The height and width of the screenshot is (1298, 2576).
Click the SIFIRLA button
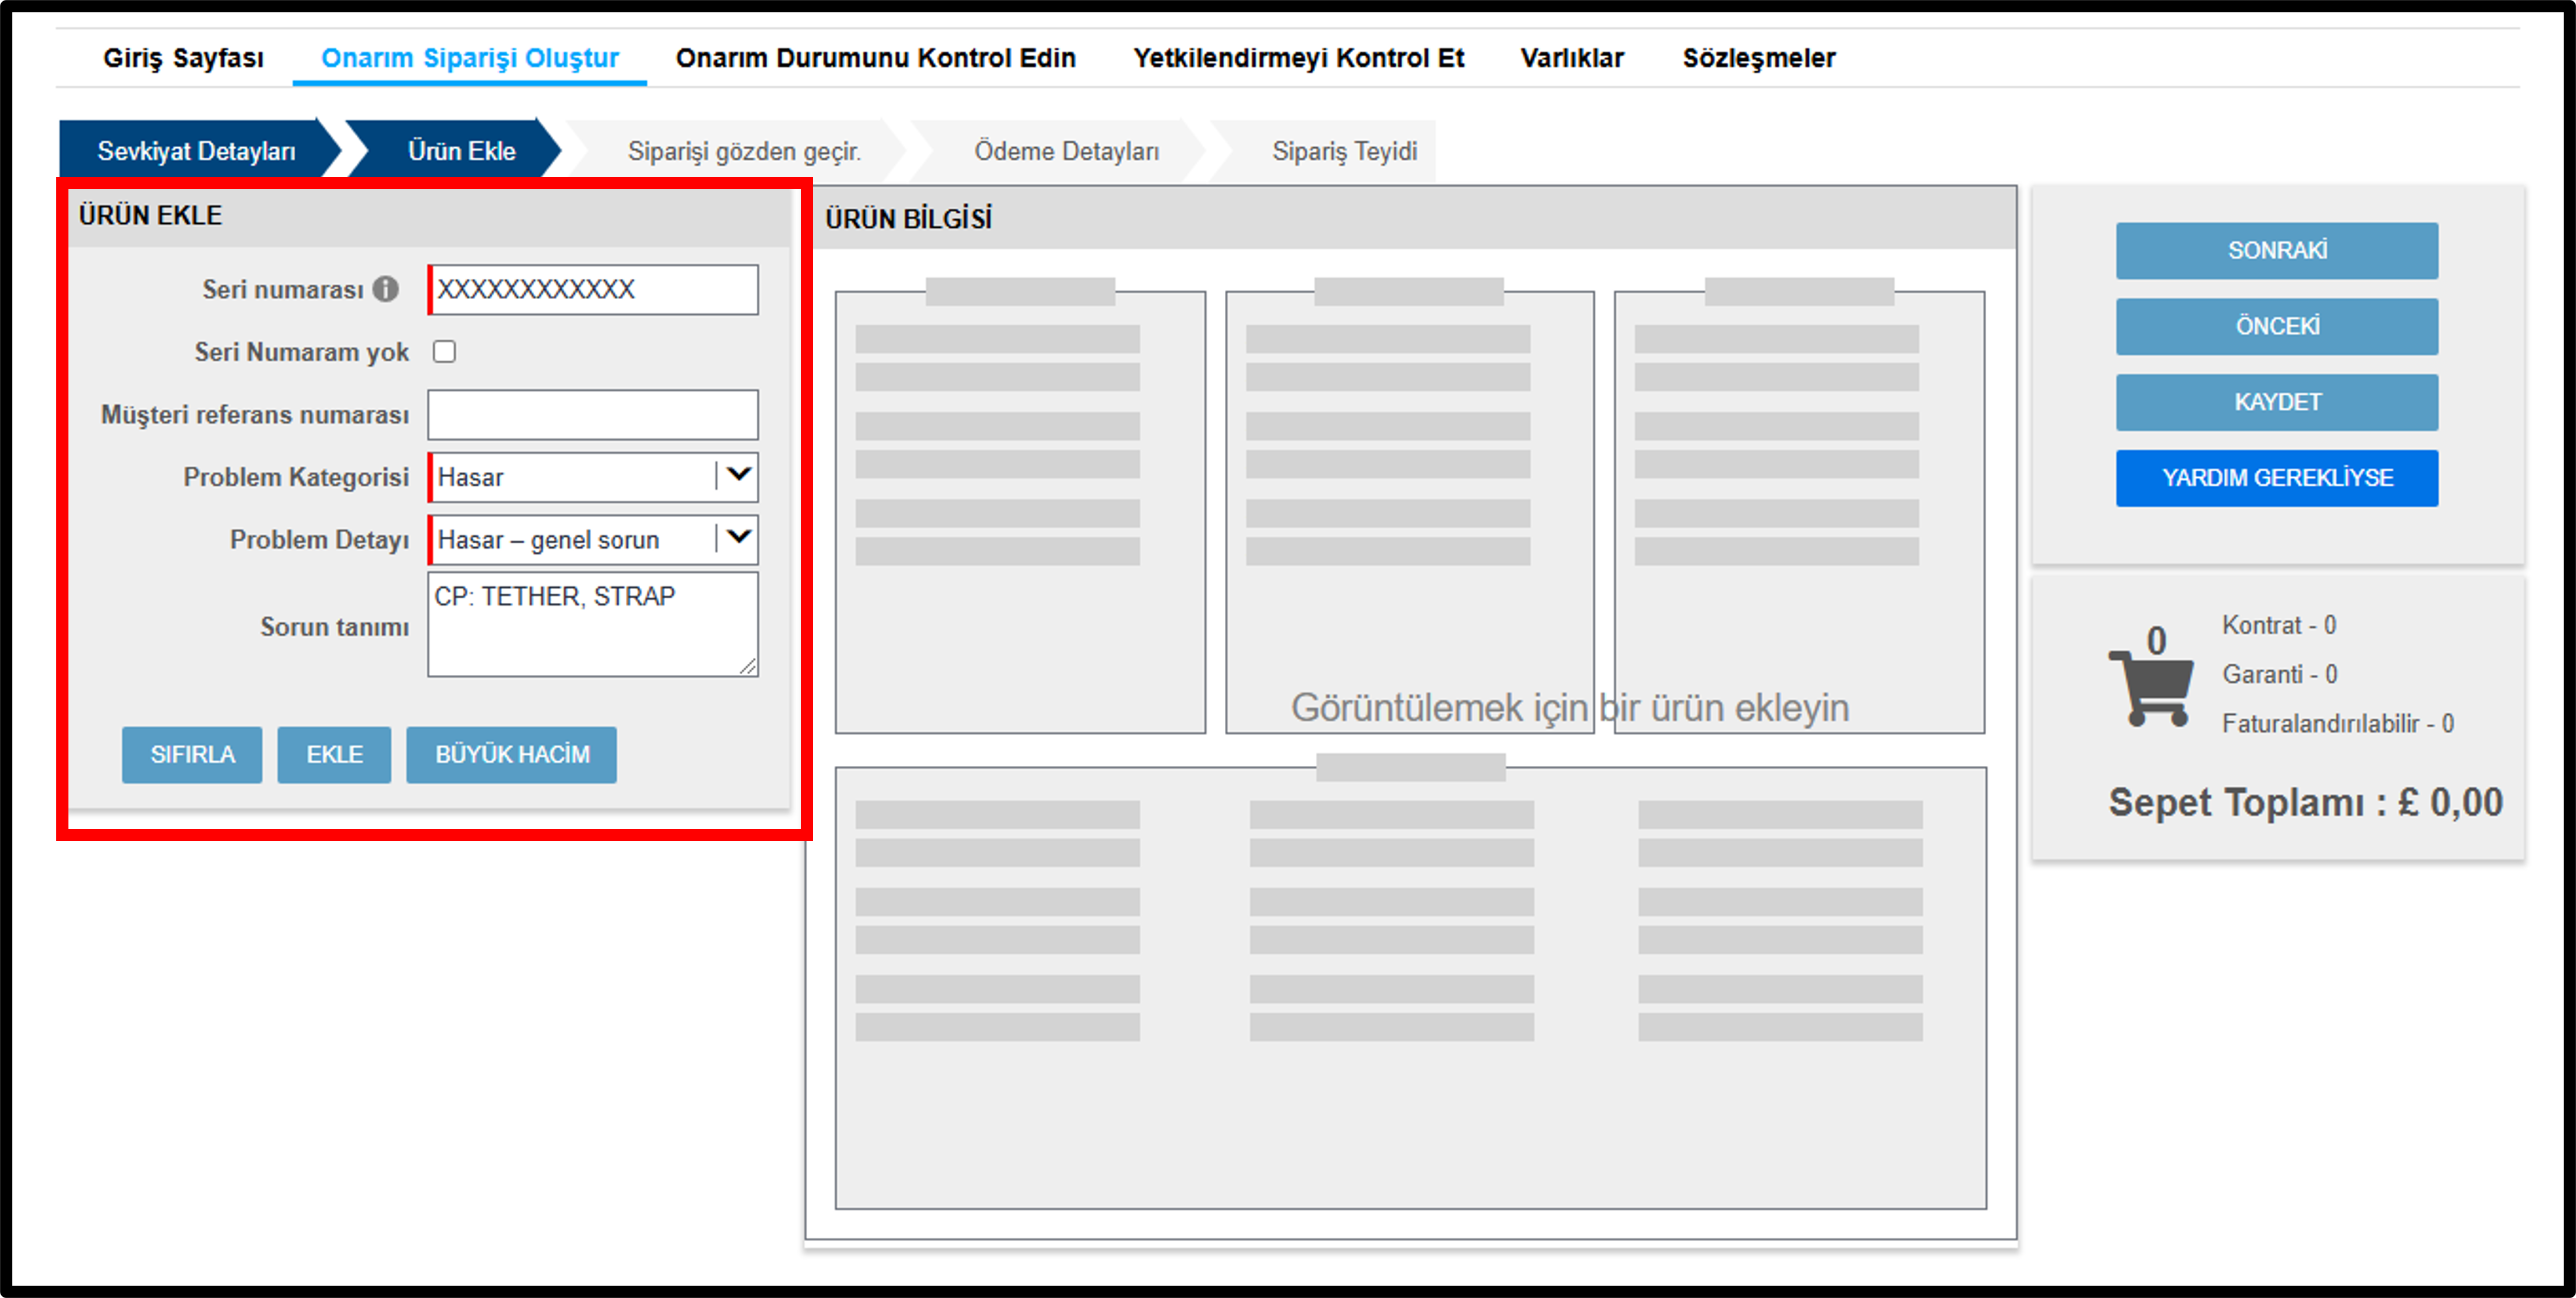tap(192, 754)
